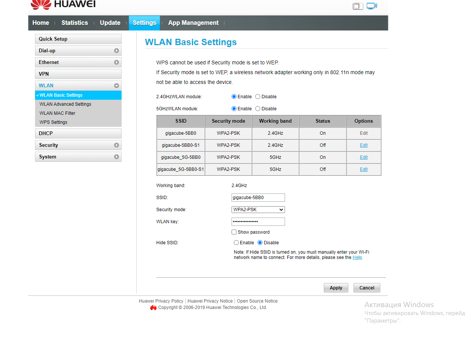Viewport: 465px width, 341px height.
Task: Open the Security mode dropdown
Action: coord(258,210)
